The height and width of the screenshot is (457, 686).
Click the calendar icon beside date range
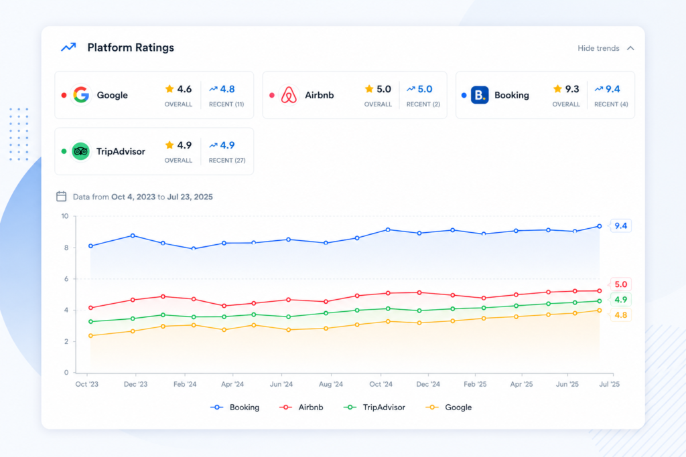point(61,196)
